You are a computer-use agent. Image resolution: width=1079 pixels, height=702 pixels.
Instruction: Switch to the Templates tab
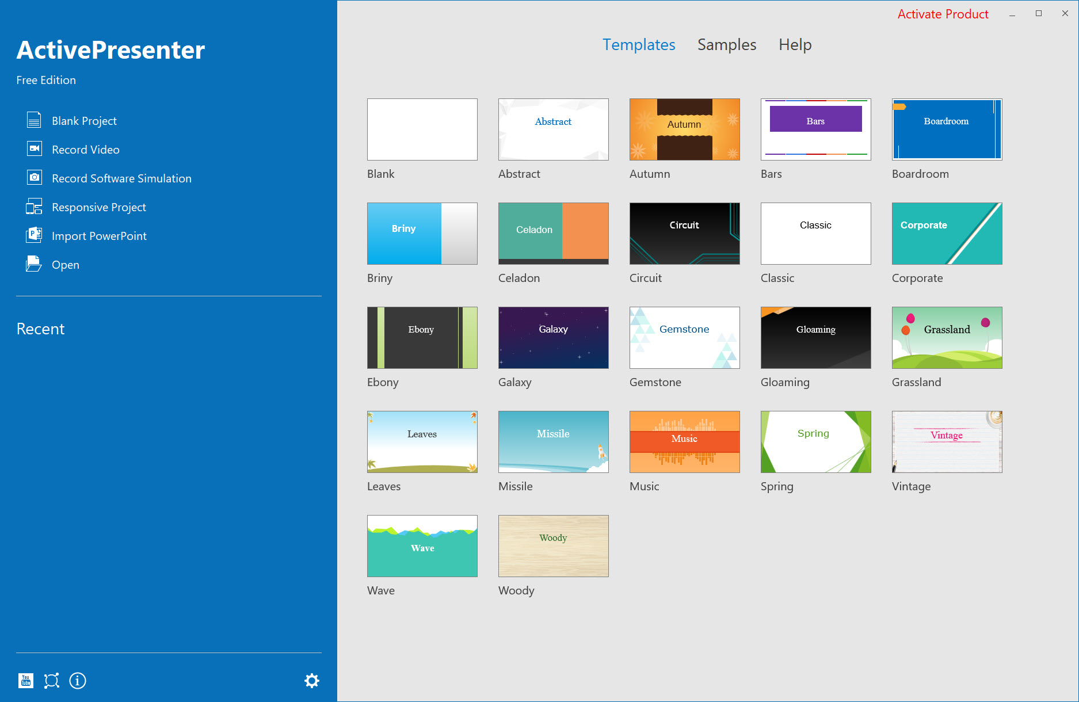(639, 45)
